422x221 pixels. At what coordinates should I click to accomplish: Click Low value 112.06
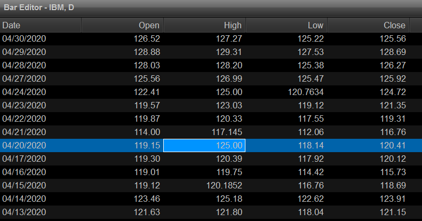click(x=310, y=132)
